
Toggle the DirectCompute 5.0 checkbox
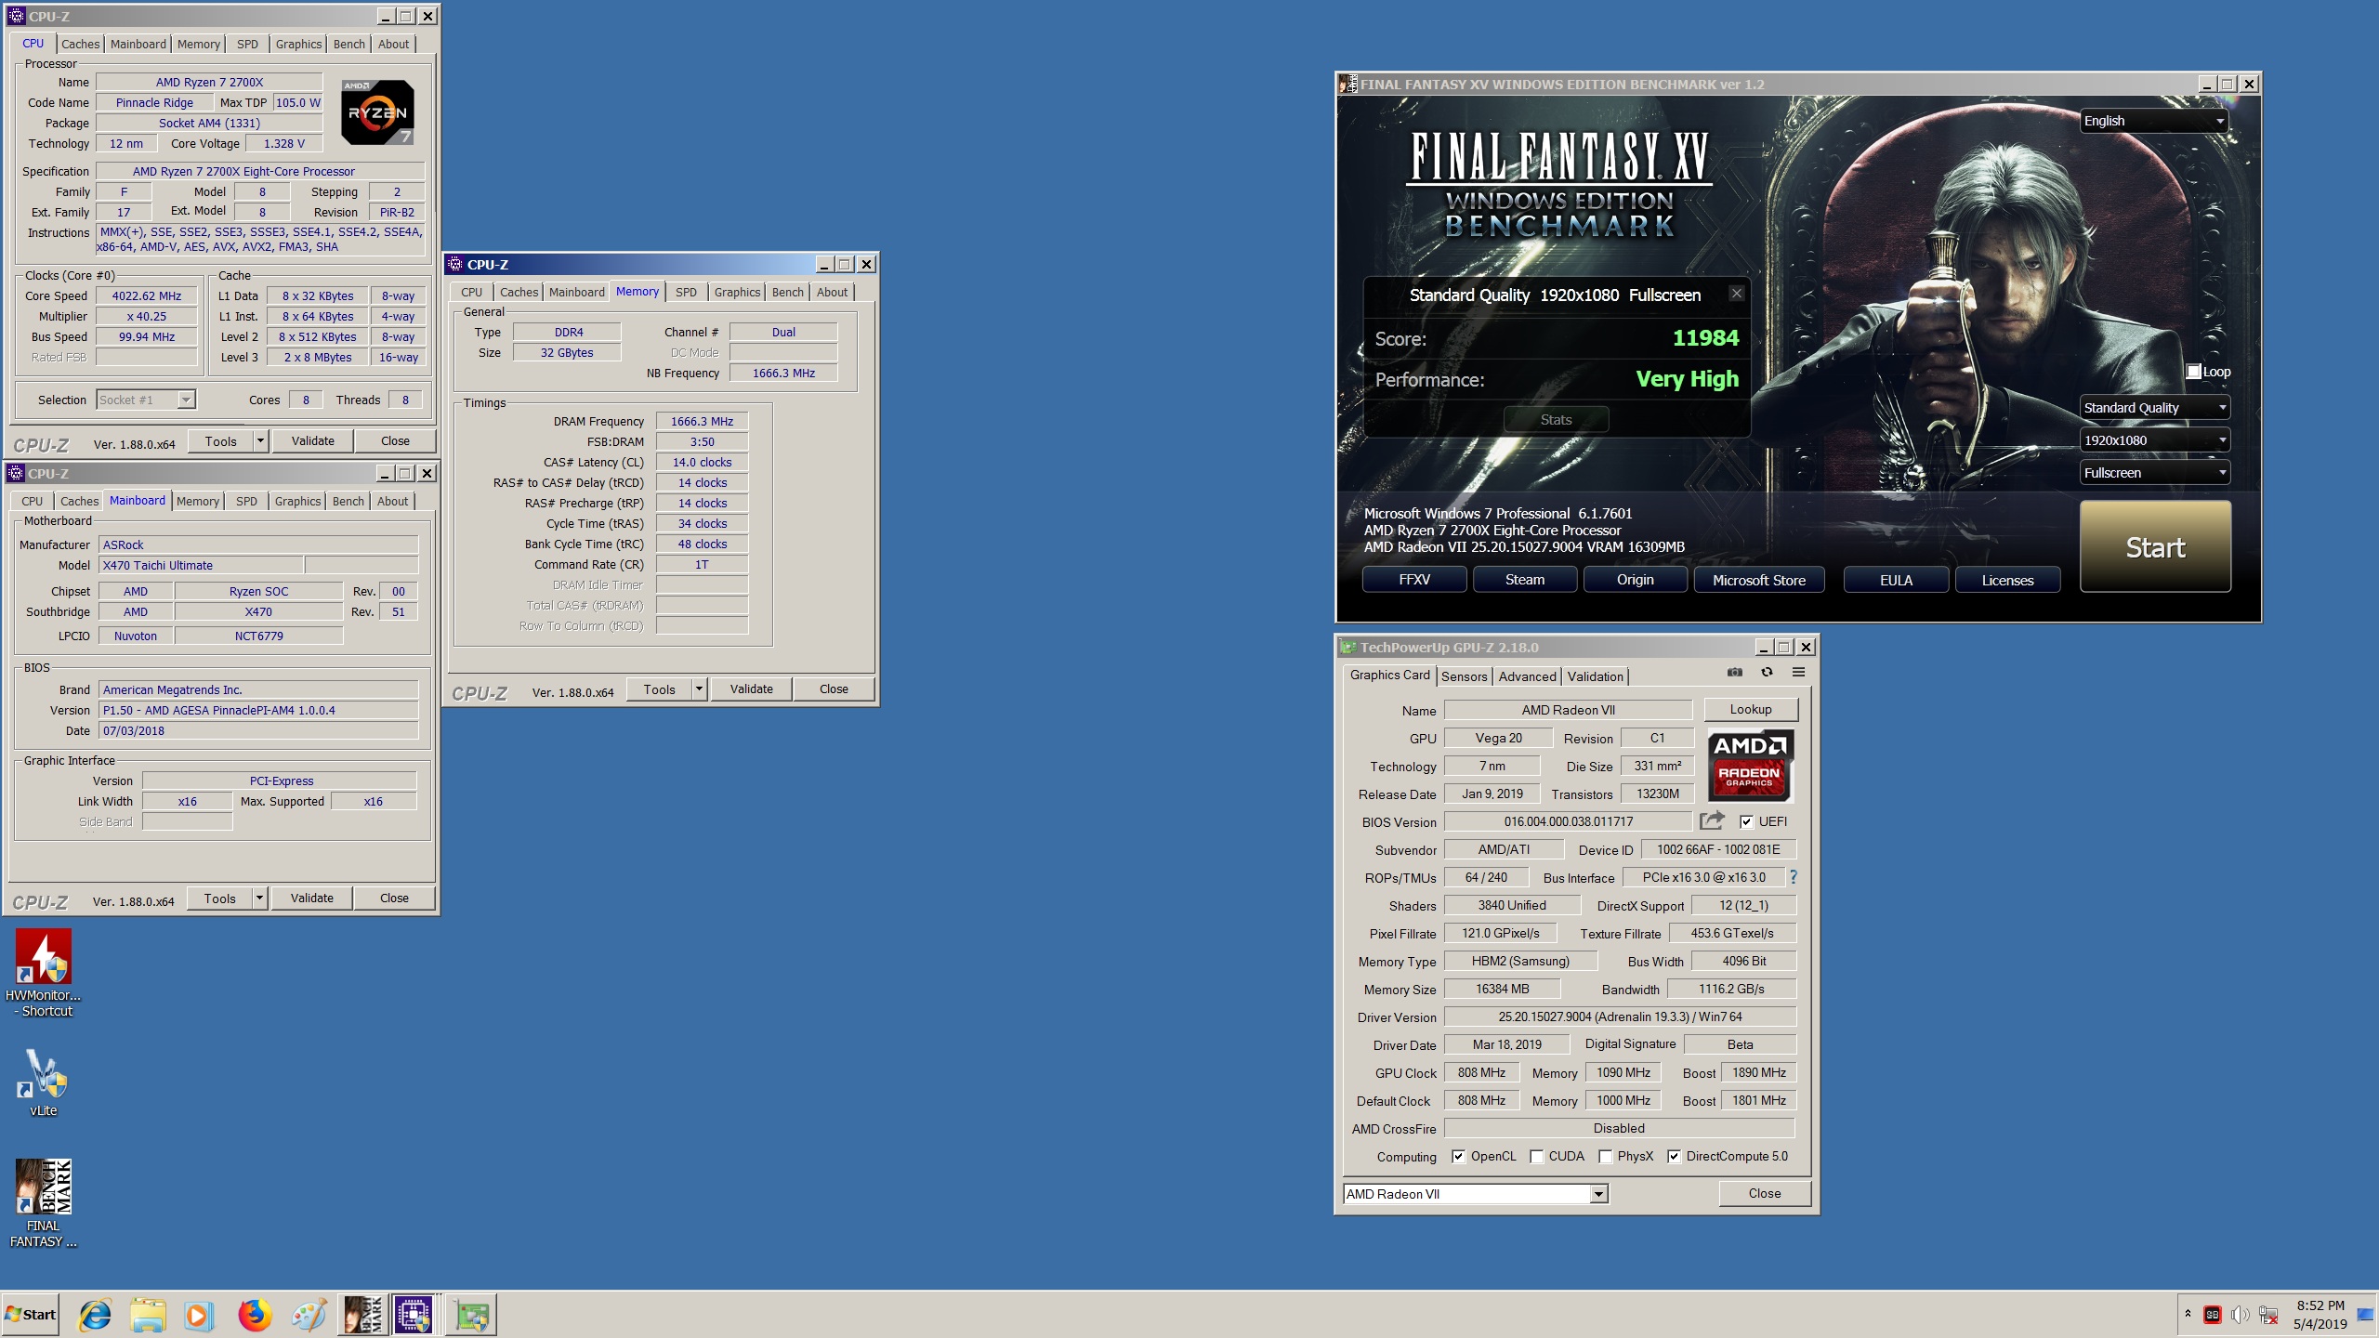(1675, 1156)
